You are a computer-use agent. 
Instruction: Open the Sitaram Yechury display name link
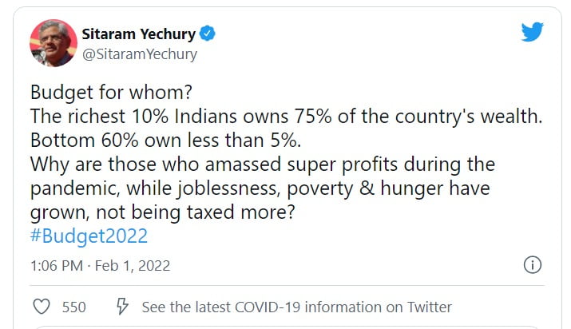tap(137, 34)
